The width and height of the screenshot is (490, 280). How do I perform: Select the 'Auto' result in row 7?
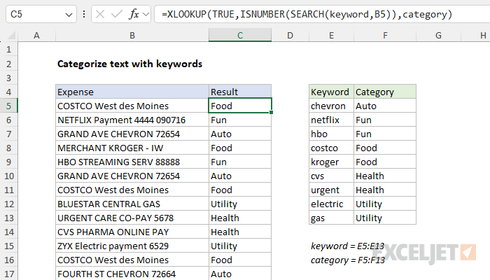pyautogui.click(x=240, y=134)
